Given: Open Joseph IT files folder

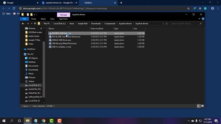Looking at the screenshot, I should pyautogui.click(x=34, y=40).
